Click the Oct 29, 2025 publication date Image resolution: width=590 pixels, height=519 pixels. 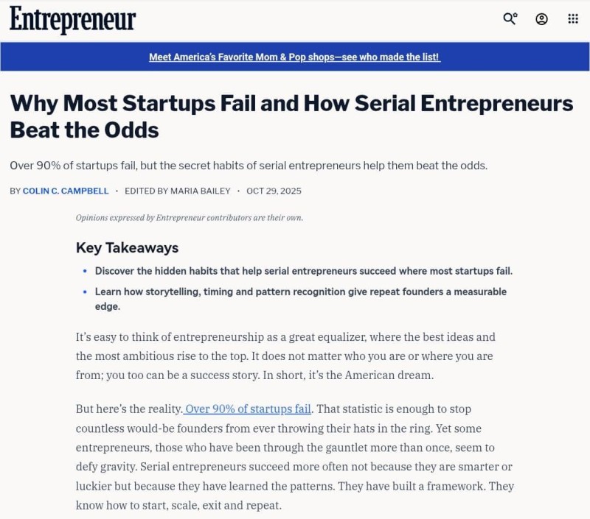point(274,191)
